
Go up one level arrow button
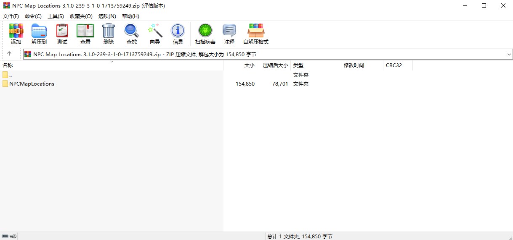tap(9, 54)
